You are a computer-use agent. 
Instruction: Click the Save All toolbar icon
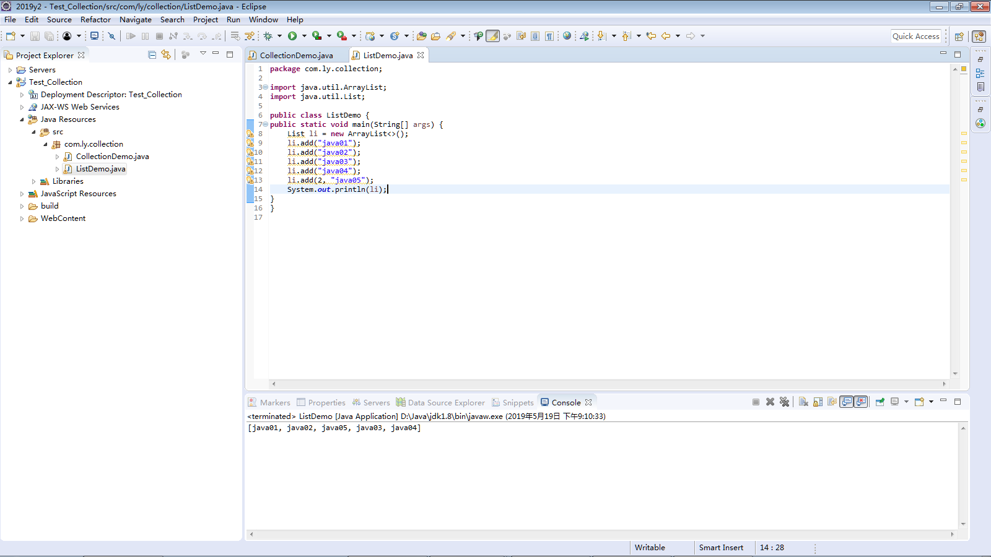coord(49,36)
